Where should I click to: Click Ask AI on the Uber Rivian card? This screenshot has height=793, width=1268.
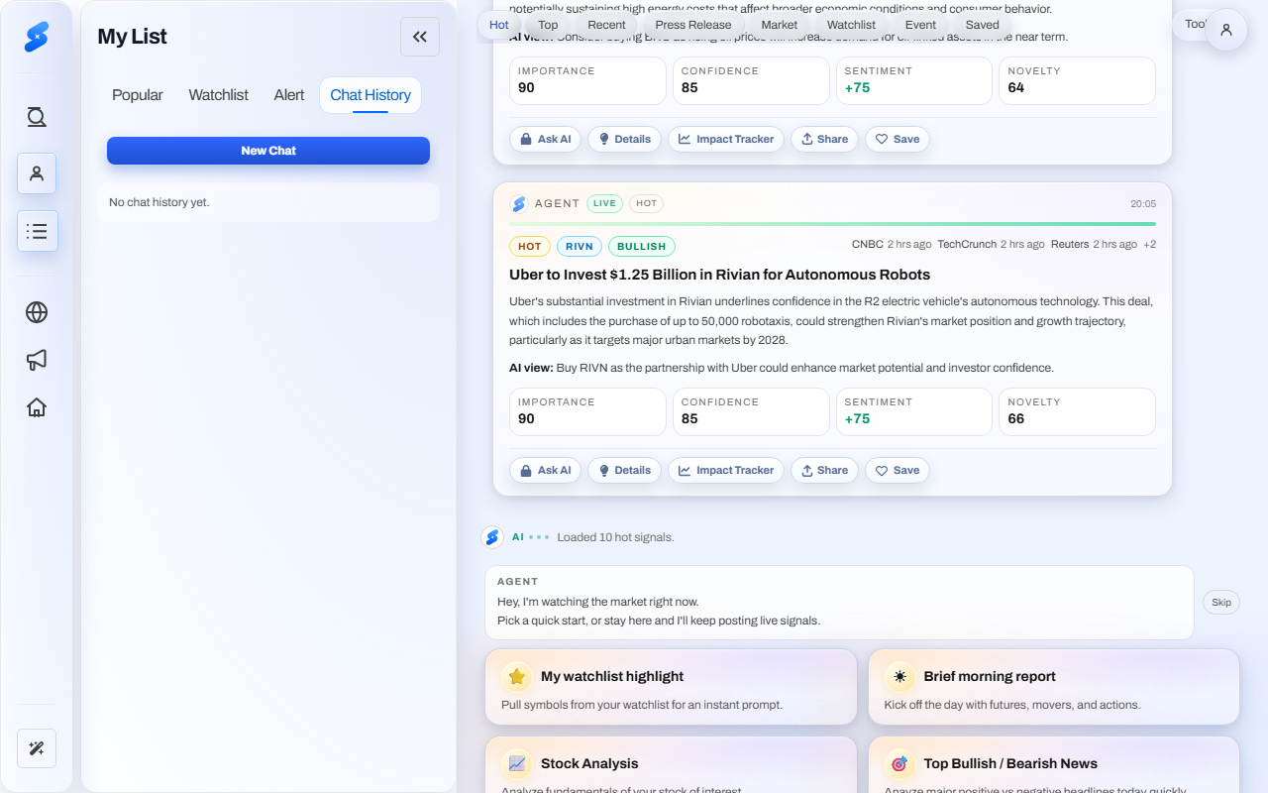[x=545, y=470]
